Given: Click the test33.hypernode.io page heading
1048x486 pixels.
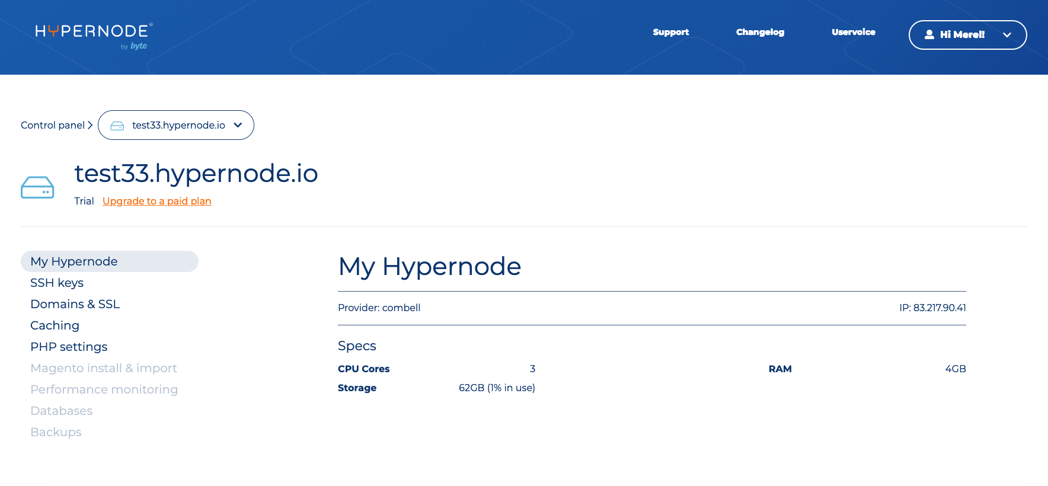Looking at the screenshot, I should (x=196, y=174).
